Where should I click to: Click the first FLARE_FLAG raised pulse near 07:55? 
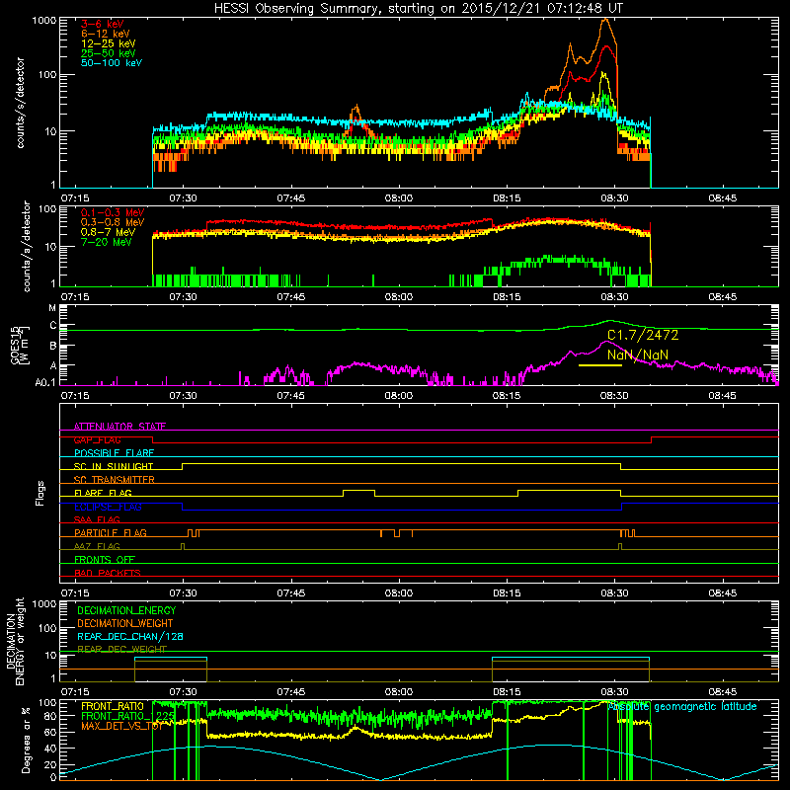tap(358, 491)
